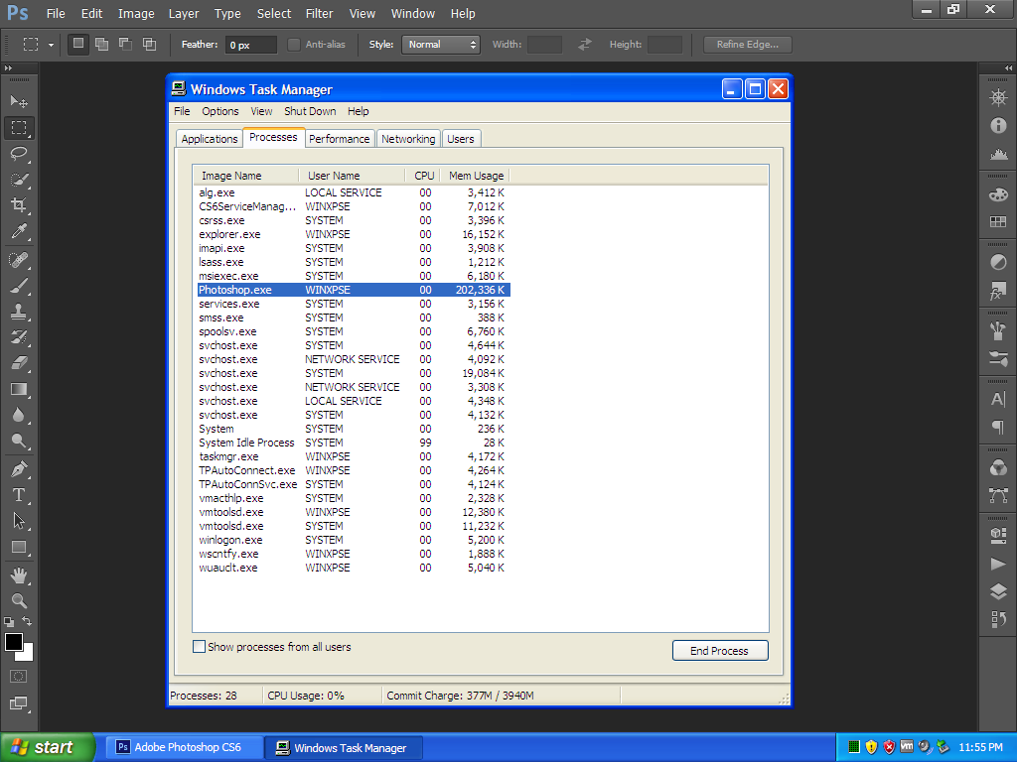Select the Spot Healing Brush tool
The image size is (1017, 762).
point(19,260)
